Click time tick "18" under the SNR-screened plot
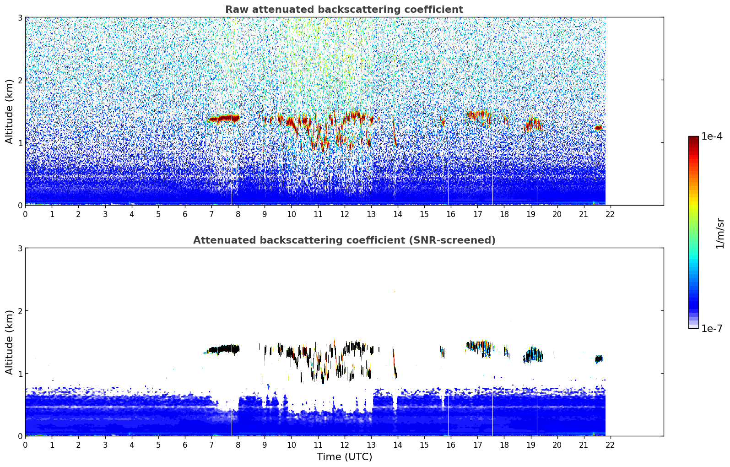 click(x=504, y=445)
